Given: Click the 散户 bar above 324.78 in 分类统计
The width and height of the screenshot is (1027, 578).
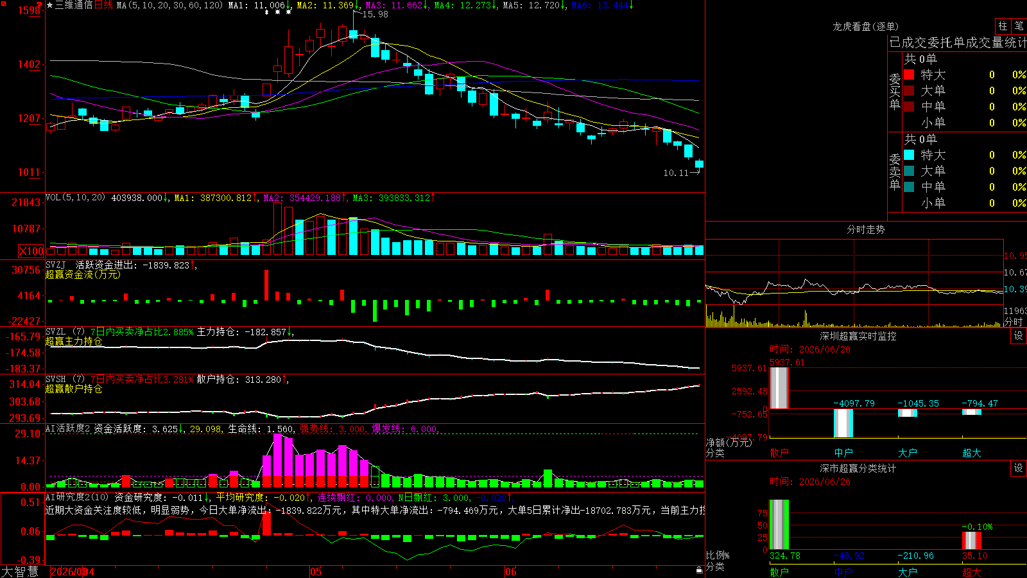Looking at the screenshot, I should coord(779,524).
